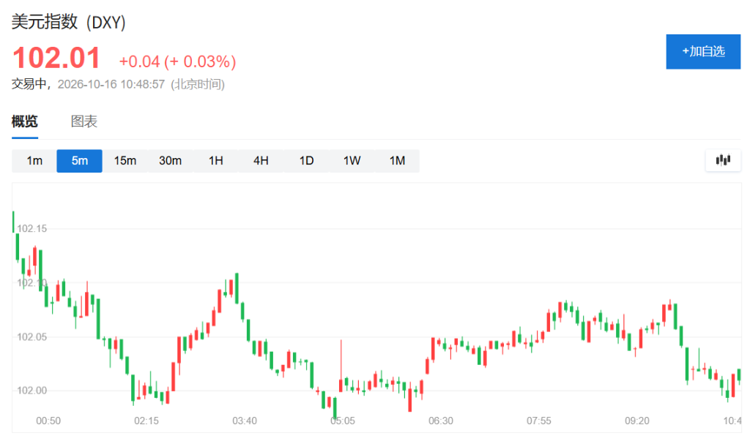The image size is (750, 444).
Task: Click the 102.15 price axis label
Action: tap(32, 228)
